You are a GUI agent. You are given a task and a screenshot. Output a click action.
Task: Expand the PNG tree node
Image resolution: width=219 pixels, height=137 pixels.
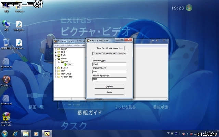click(x=55, y=55)
